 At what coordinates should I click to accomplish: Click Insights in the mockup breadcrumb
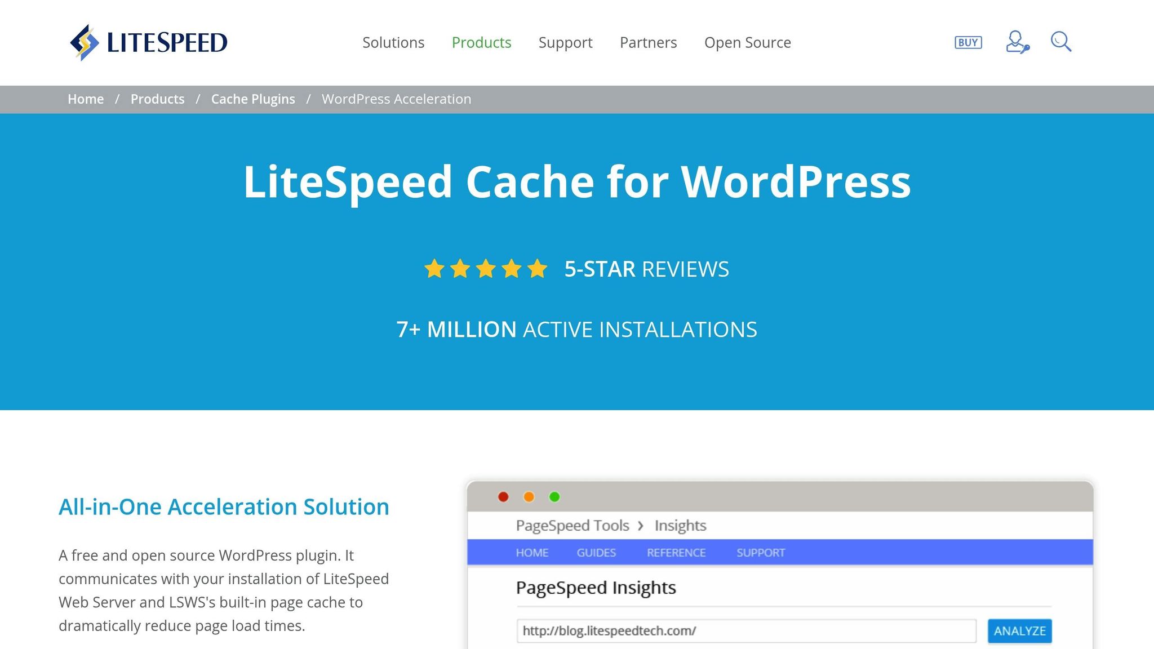(x=680, y=526)
